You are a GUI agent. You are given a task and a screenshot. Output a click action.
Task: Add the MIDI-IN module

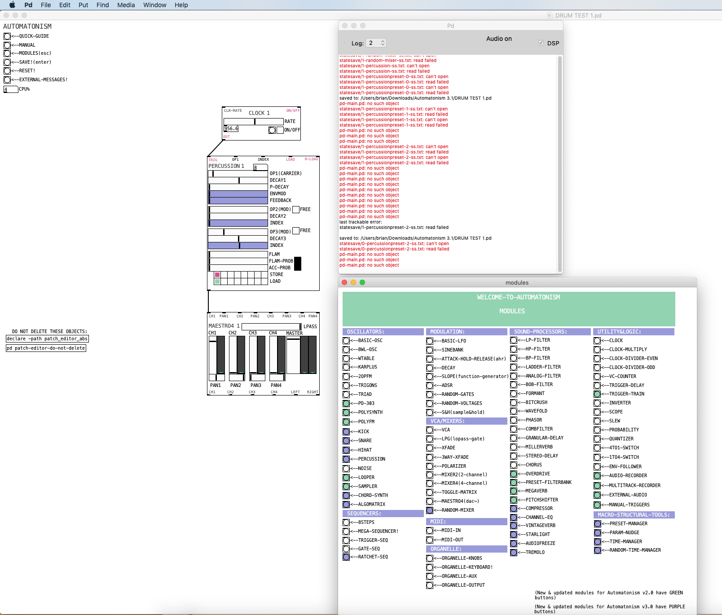tap(430, 531)
